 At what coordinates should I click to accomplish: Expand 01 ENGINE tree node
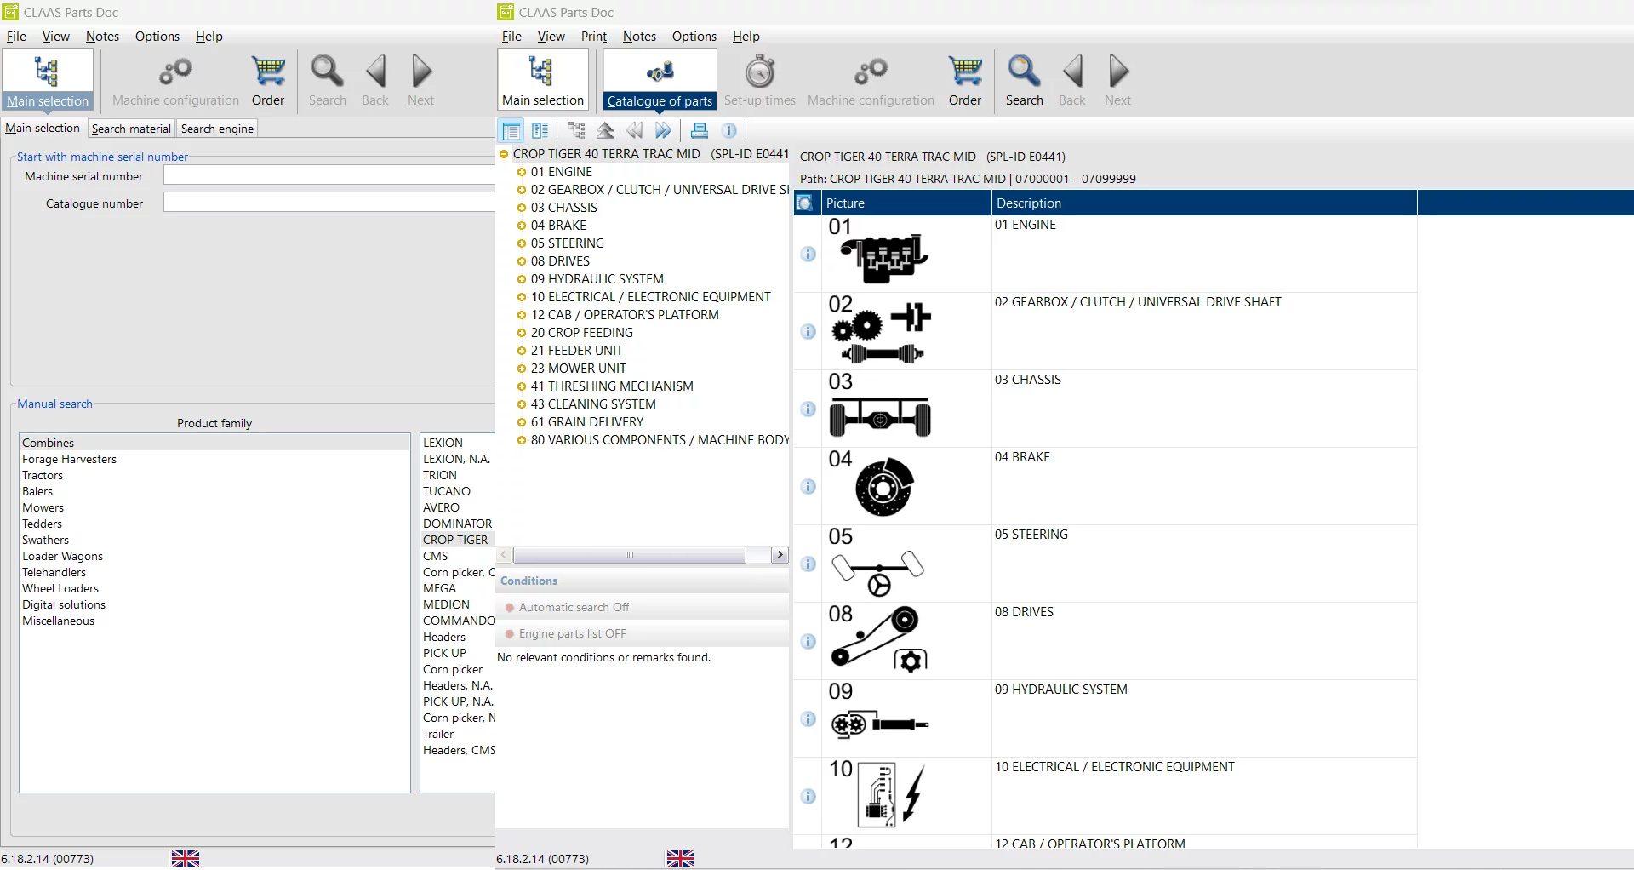(522, 172)
